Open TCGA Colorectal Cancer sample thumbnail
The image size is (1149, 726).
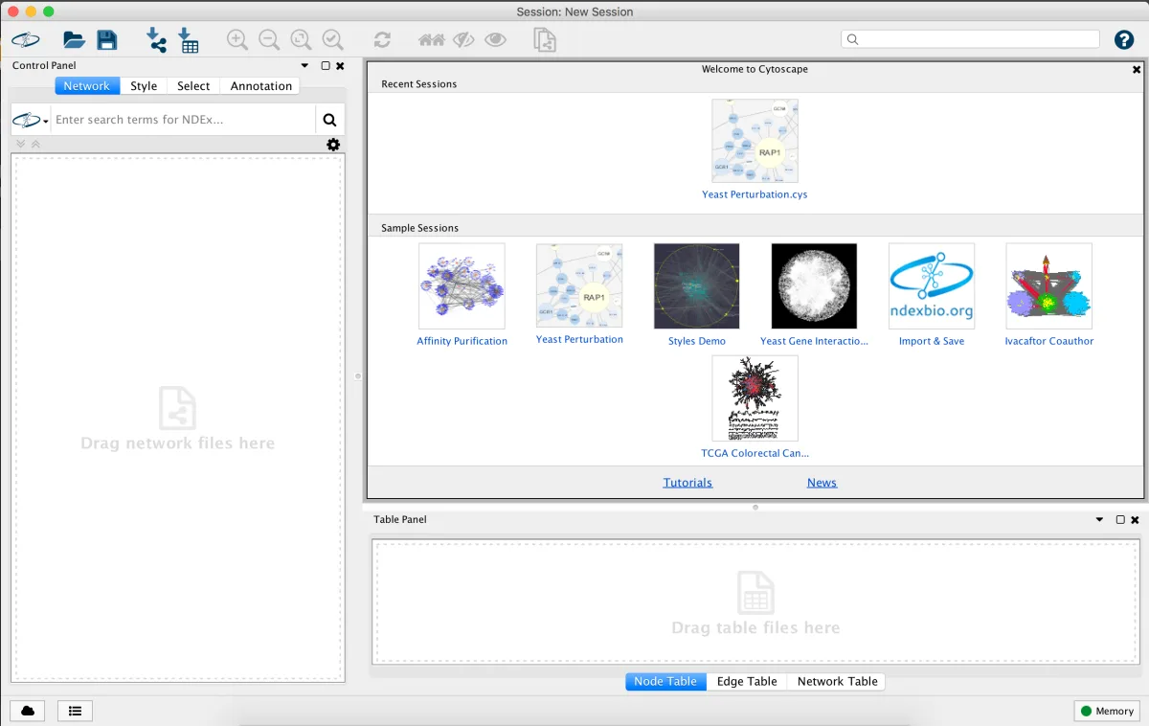coord(755,398)
